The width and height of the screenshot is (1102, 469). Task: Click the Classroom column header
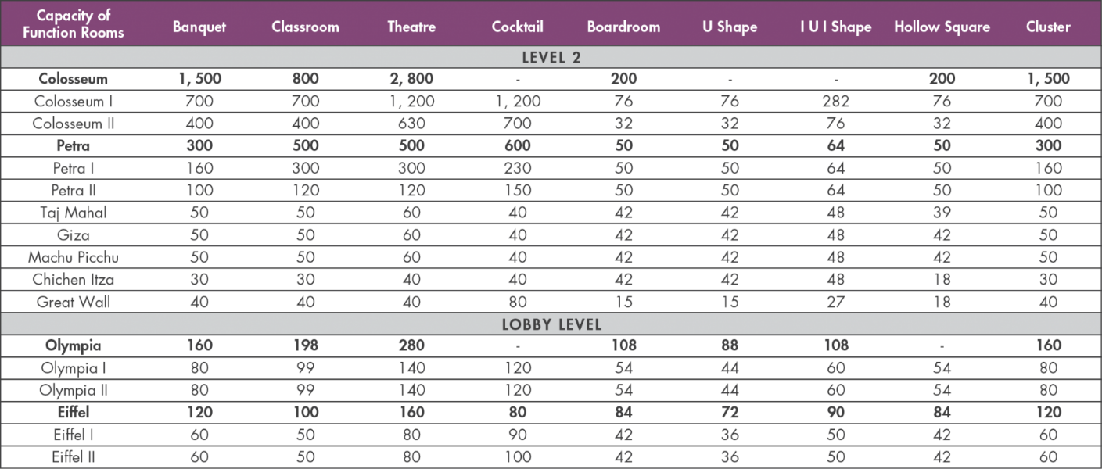tap(305, 27)
